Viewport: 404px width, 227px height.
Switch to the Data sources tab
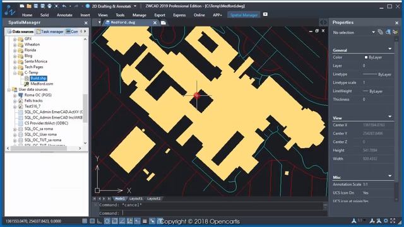(20, 32)
